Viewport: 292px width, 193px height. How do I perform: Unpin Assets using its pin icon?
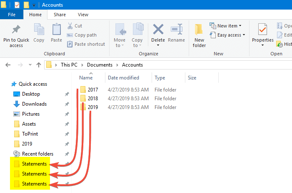(67, 124)
